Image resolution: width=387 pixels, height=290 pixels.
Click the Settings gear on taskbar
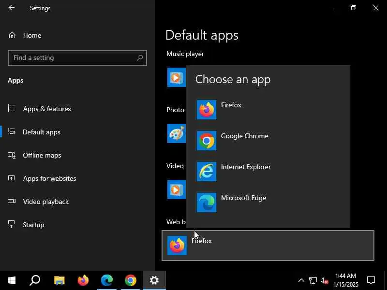(154, 280)
